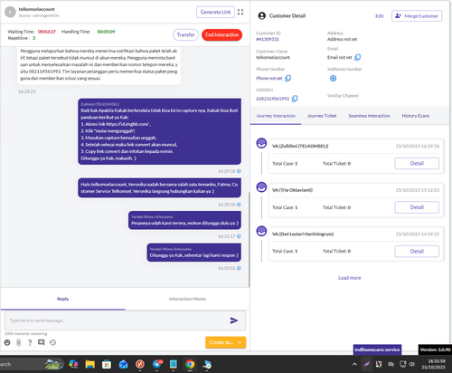The width and height of the screenshot is (452, 373).
Task: Expand chat to fullscreen with the expand icon
Action: point(240,12)
